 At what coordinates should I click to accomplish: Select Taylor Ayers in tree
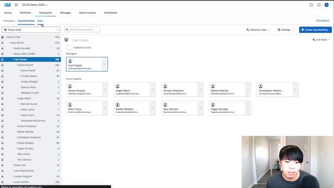pyautogui.click(x=28, y=115)
